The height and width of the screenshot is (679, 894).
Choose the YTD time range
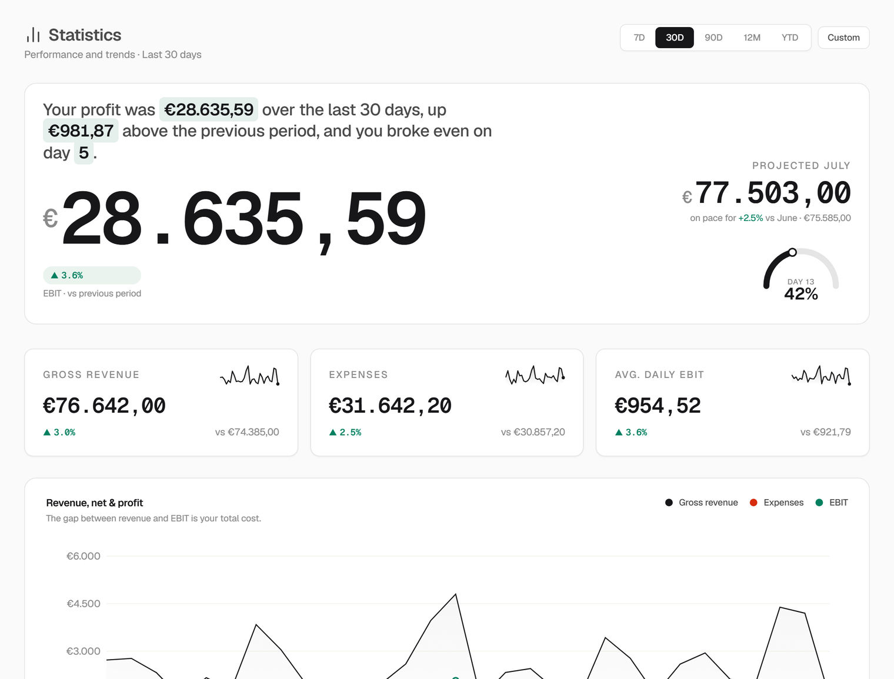click(790, 38)
